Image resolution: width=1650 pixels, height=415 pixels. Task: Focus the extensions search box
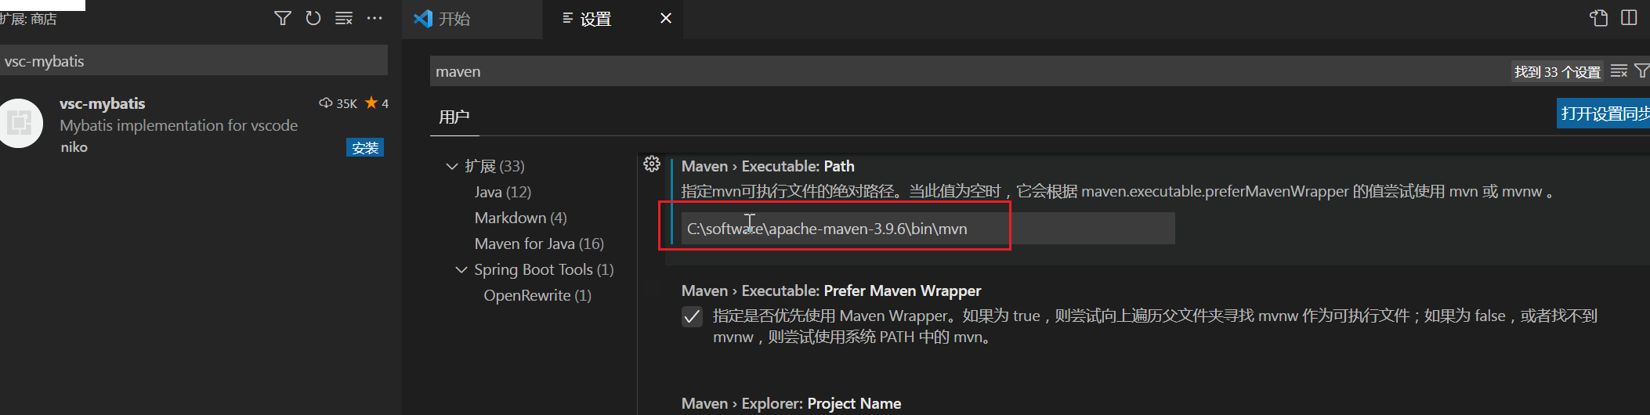pyautogui.click(x=194, y=60)
